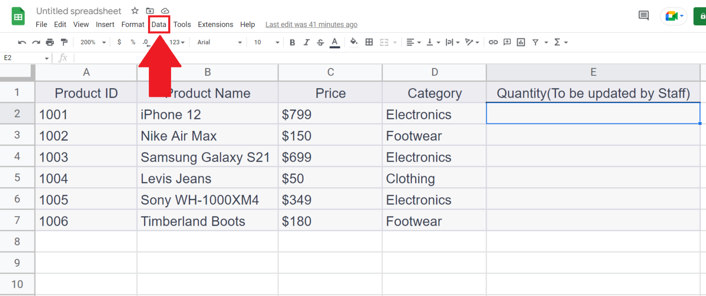This screenshot has height=296, width=706.
Task: Open the Name box E2 dropdown
Action: (x=47, y=58)
